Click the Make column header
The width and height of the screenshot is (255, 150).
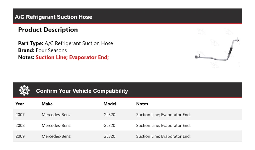47,104
